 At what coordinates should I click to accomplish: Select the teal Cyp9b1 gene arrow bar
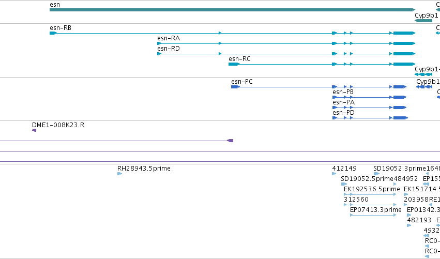click(423, 21)
